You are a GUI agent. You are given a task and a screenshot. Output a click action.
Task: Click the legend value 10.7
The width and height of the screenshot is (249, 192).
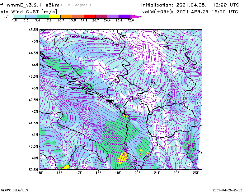click(x=61, y=20)
